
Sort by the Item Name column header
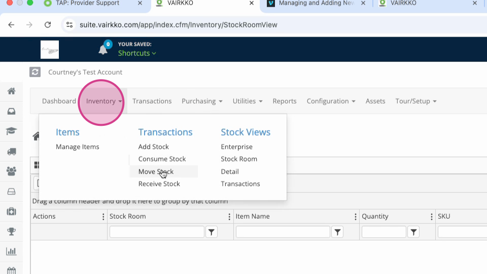[253, 217]
